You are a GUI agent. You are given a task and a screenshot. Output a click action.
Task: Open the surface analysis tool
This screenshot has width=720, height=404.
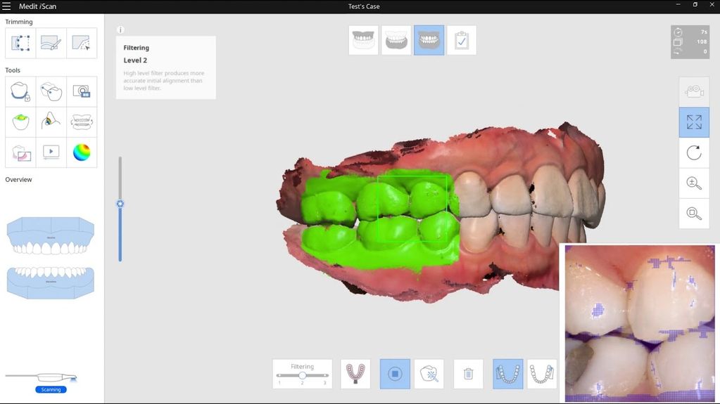[51, 122]
